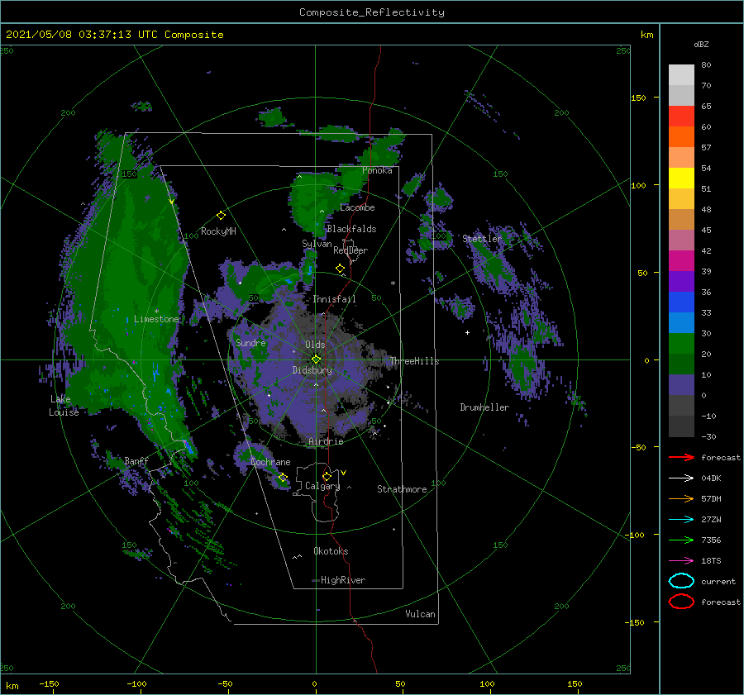Click the dBZ legend heading
This screenshot has height=695, width=744.
(x=701, y=44)
